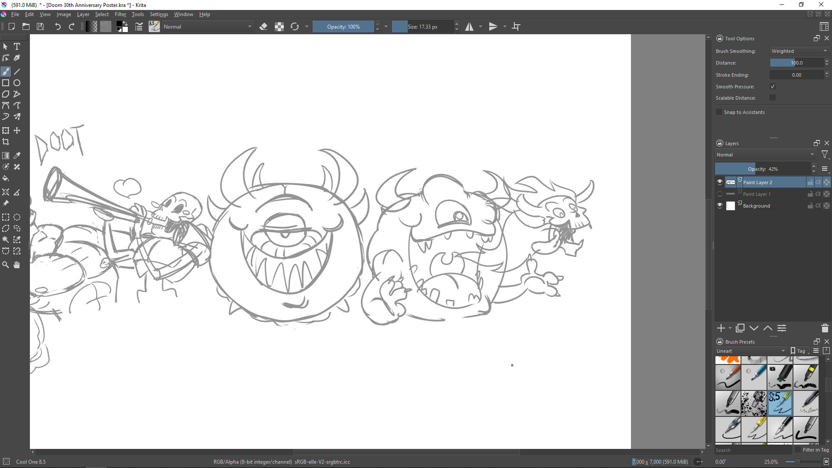Show Paint Layer 1 visibility toggle
This screenshot has width=832, height=468.
720,194
